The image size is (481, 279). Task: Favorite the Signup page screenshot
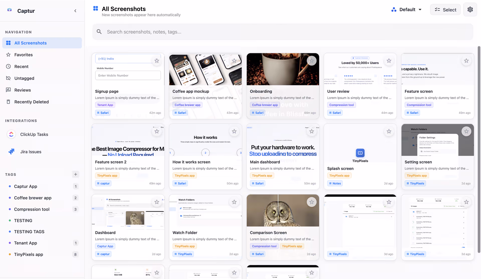(x=157, y=61)
